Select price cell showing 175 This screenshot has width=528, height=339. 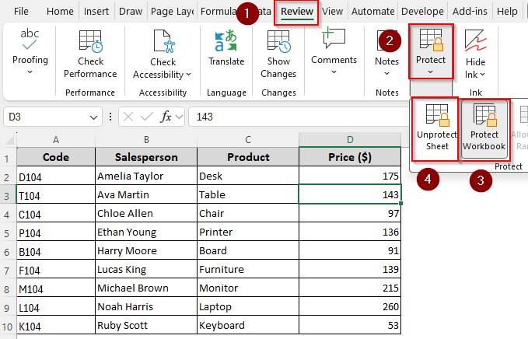(350, 176)
